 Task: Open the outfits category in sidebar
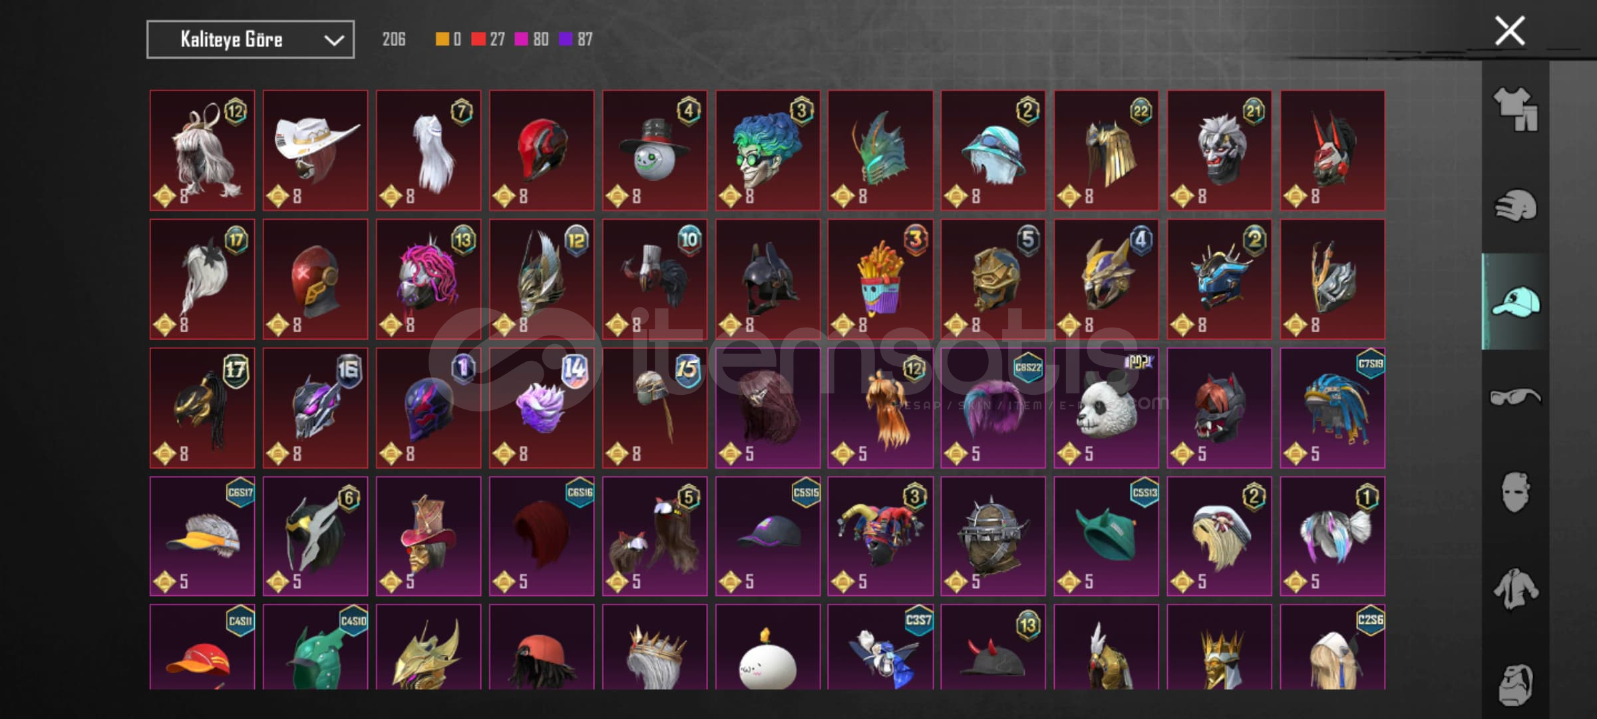(1515, 109)
